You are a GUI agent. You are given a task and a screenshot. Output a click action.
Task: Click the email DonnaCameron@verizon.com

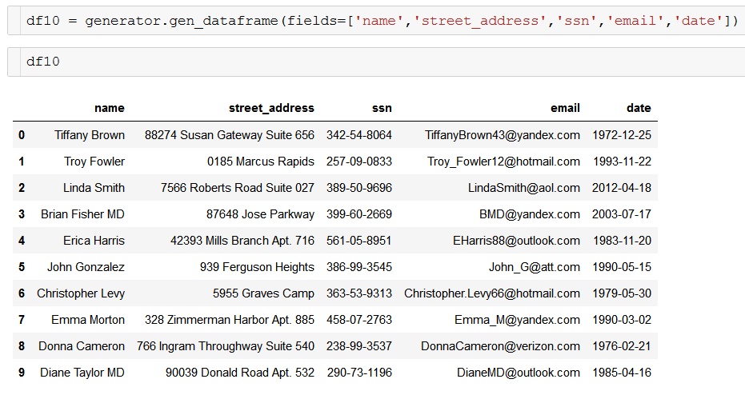[501, 346]
